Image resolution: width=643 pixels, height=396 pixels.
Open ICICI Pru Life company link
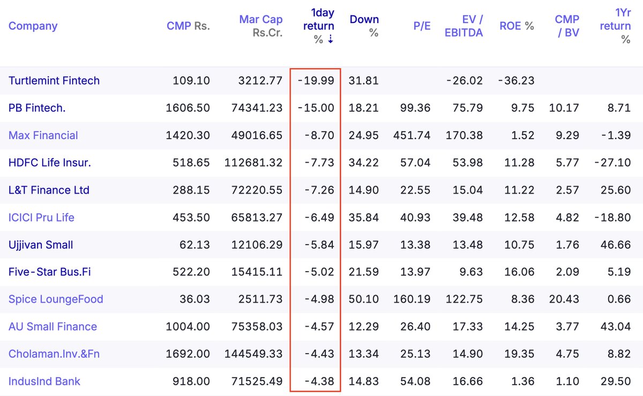pos(41,217)
